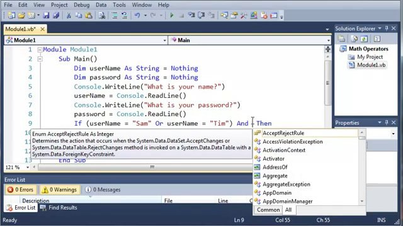Viewport: 403px width, 226px height.
Task: Open the Debug menu
Action: [x=81, y=5]
